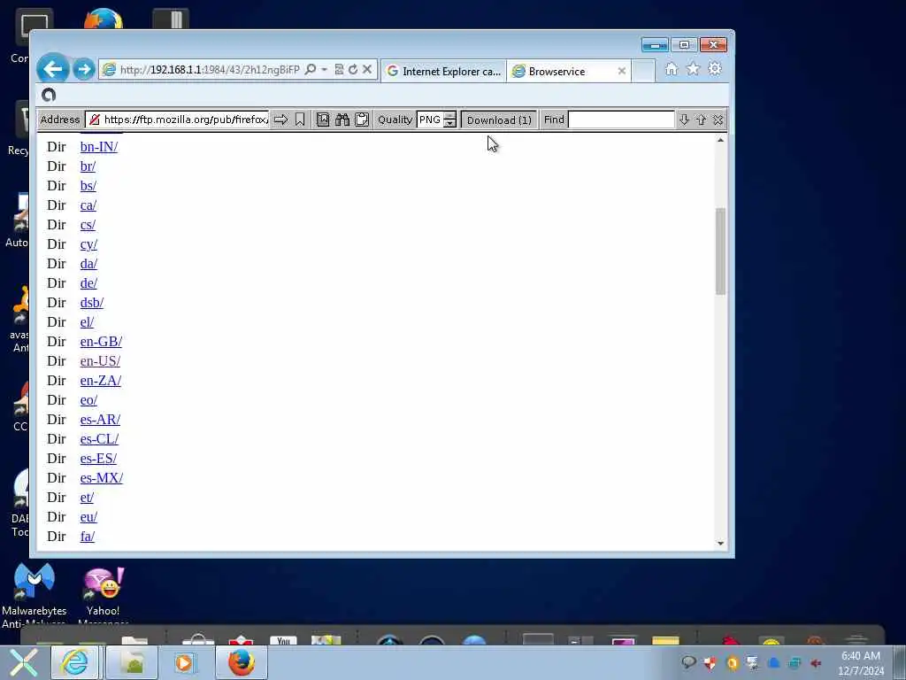This screenshot has height=680, width=906.
Task: Open the cs/ directory link
Action: click(88, 225)
